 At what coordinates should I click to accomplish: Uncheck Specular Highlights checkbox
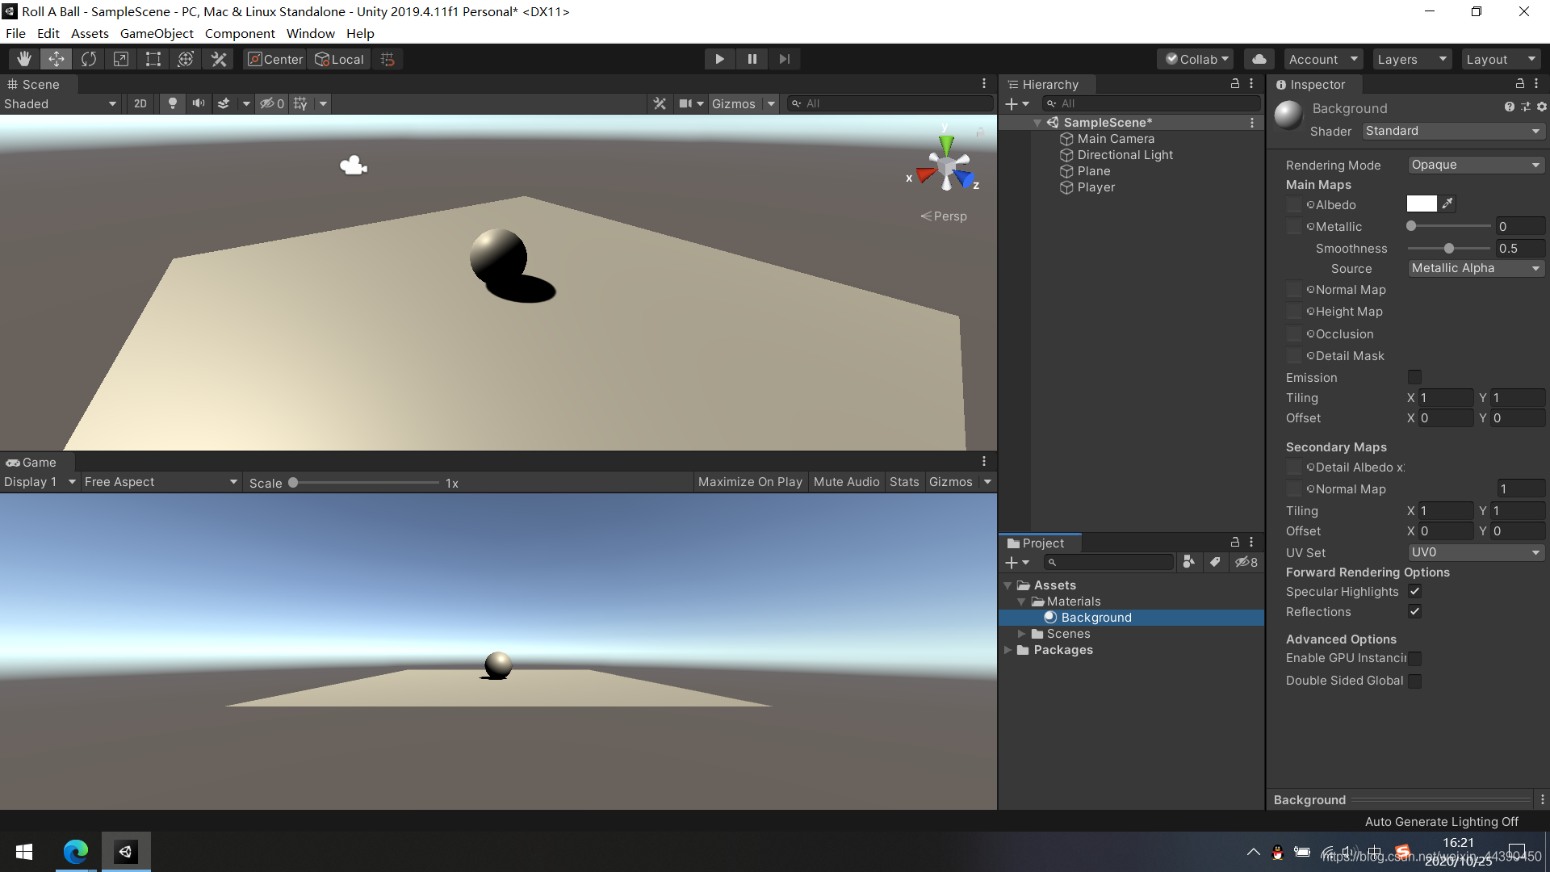(x=1414, y=591)
